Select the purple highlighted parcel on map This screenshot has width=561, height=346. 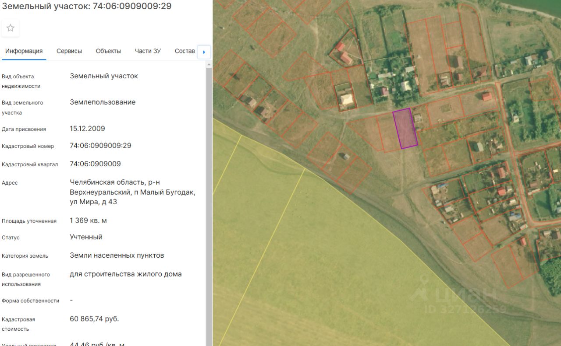[405, 129]
